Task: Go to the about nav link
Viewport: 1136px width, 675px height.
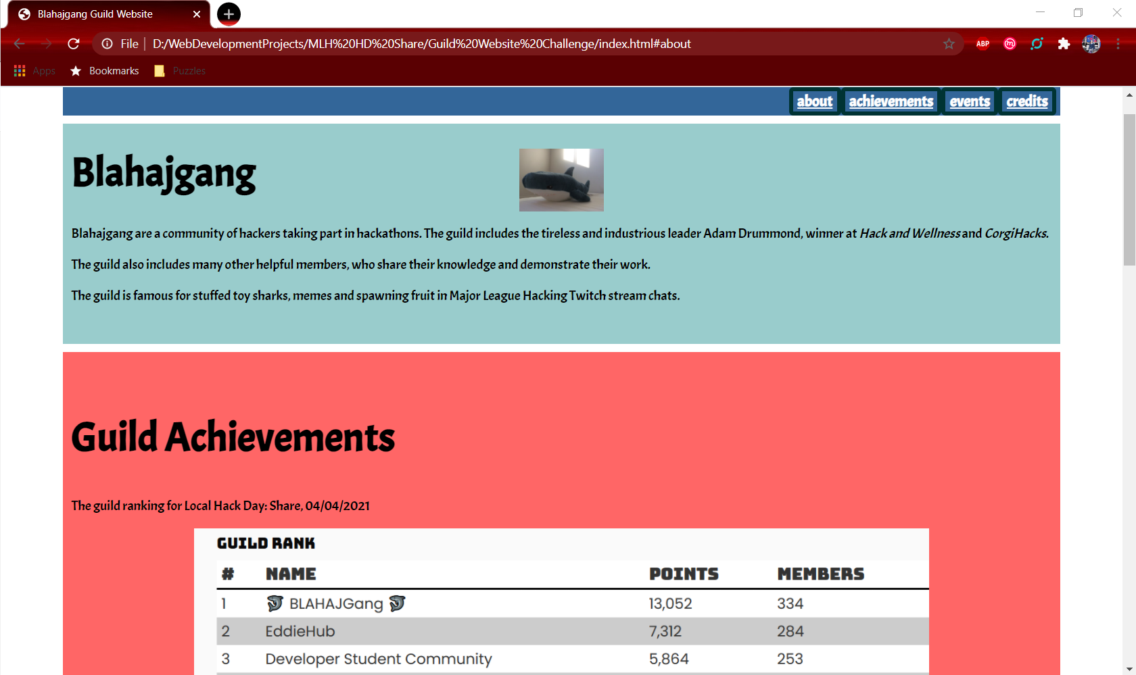Action: point(815,101)
